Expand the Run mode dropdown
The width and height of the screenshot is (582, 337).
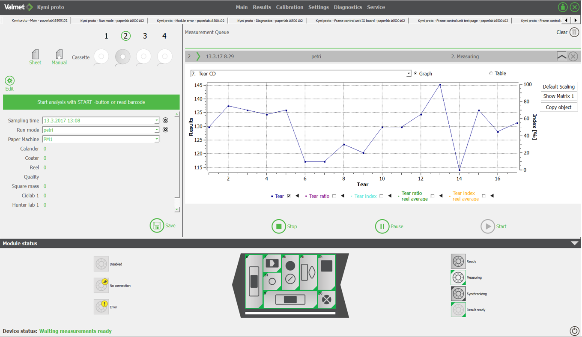coord(157,130)
